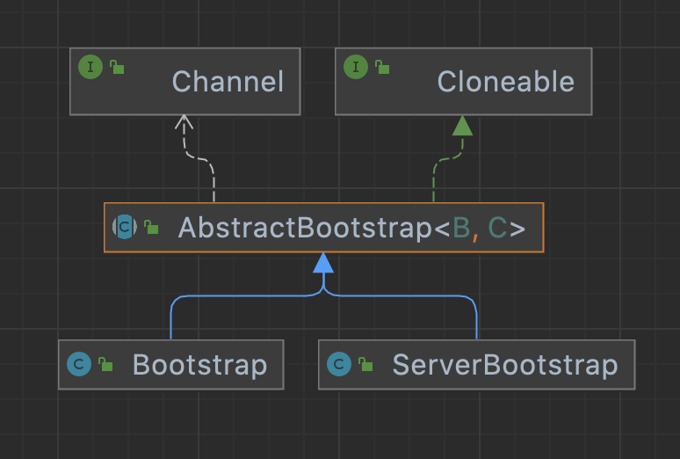Click the blue inheritance arrowhead under AbstractBootstrap
The width and height of the screenshot is (680, 459).
click(323, 263)
